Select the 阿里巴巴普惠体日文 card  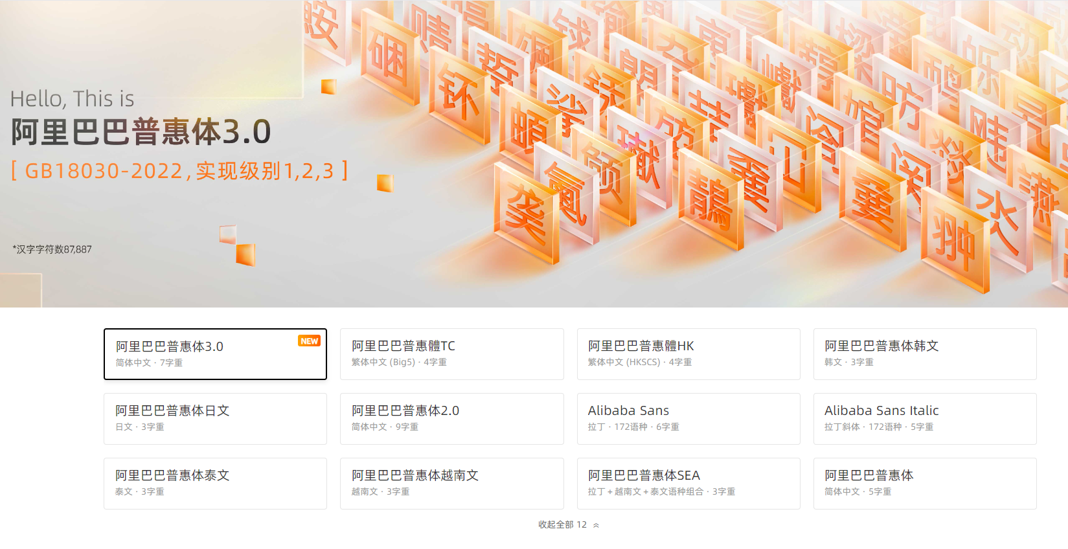215,419
